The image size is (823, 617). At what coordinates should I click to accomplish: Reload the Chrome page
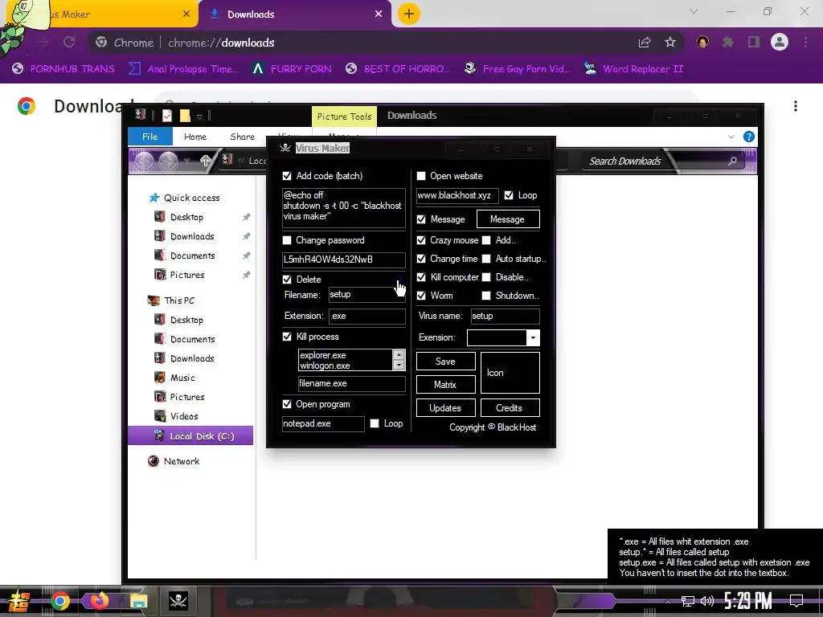pos(69,43)
